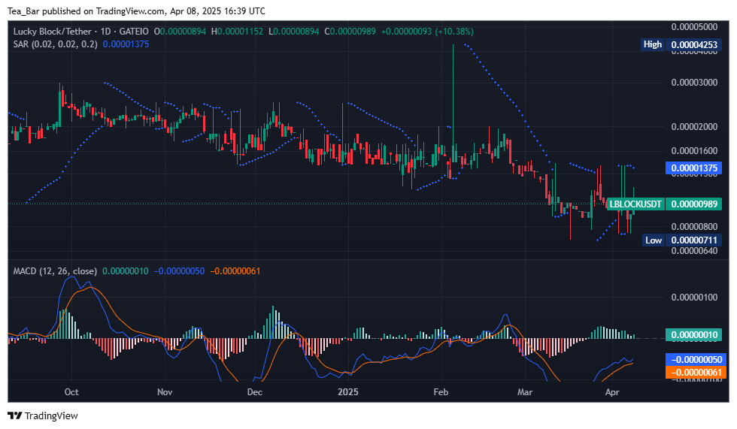The height and width of the screenshot is (429, 737).
Task: Click the 0.00000800 price axis tick
Action: [x=694, y=227]
